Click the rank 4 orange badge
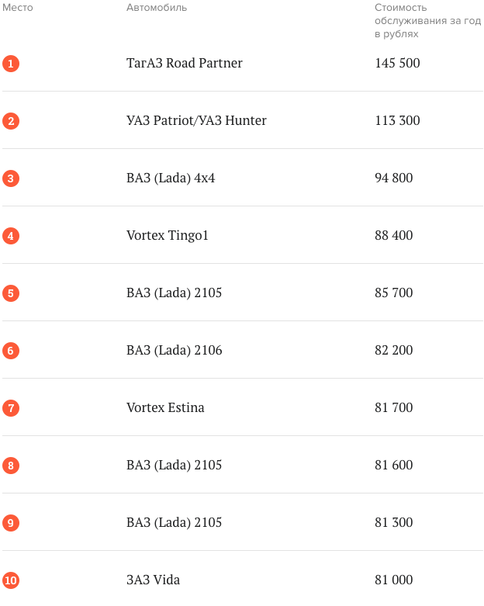Viewport: 484px width, 606px height. click(x=11, y=236)
